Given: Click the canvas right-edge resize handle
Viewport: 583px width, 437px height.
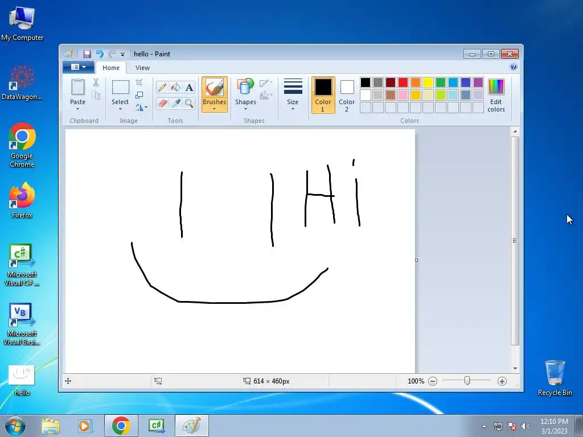Looking at the screenshot, I should tap(416, 260).
